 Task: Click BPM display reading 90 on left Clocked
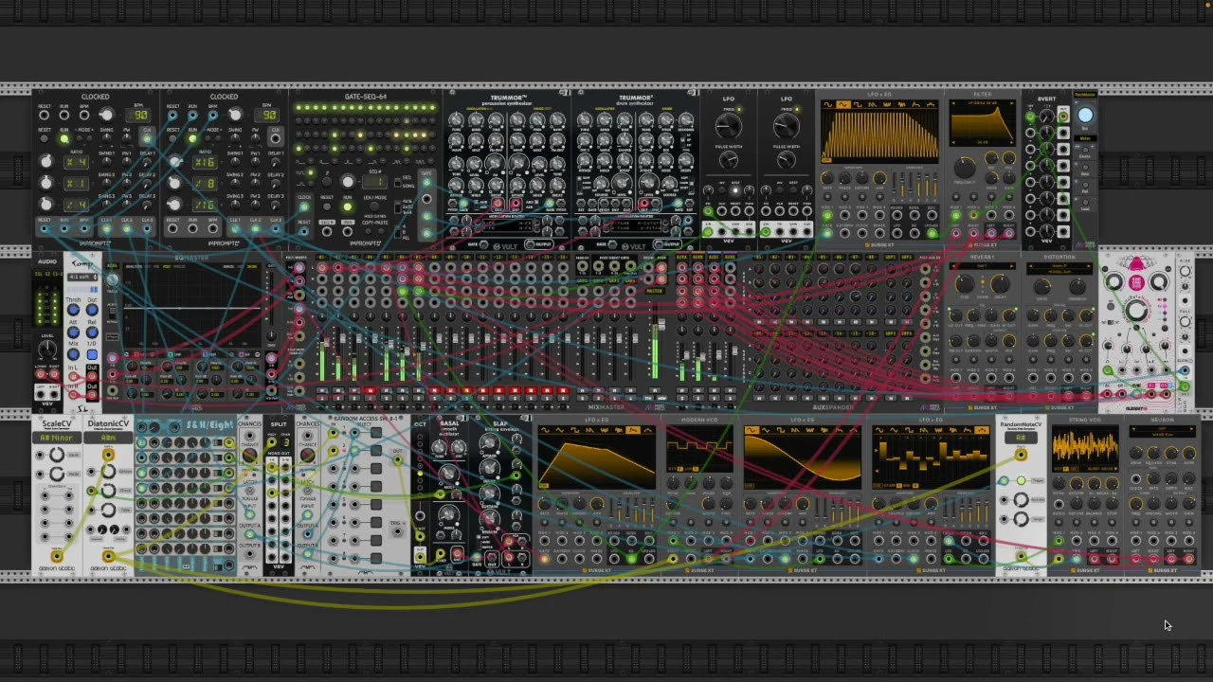[138, 116]
